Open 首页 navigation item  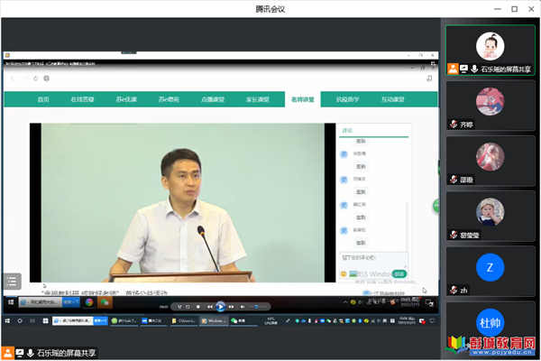click(x=43, y=99)
